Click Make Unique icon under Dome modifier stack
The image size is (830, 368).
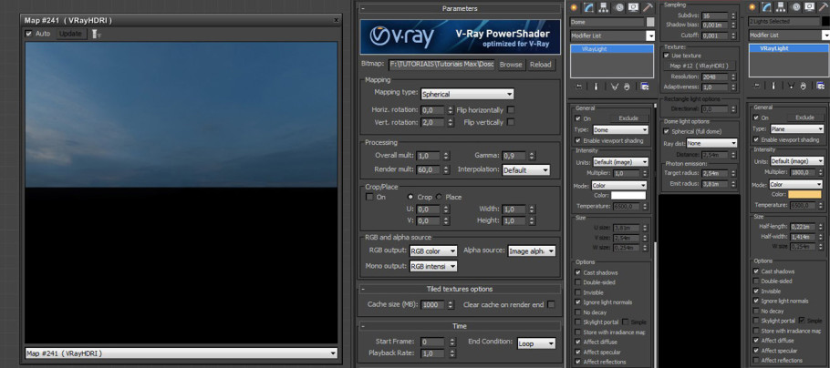(616, 87)
